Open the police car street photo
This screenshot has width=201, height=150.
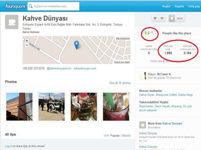[52, 107]
